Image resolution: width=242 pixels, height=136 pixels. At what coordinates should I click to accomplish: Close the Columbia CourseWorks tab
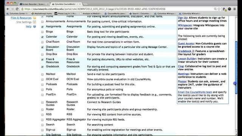point(80,4)
